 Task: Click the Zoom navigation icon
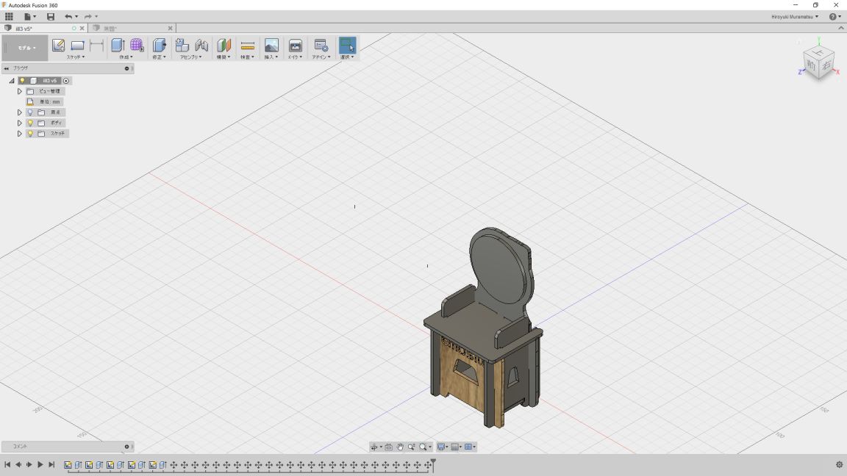pyautogui.click(x=411, y=447)
